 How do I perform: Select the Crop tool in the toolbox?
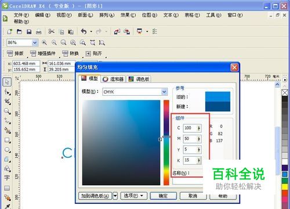click(x=8, y=101)
